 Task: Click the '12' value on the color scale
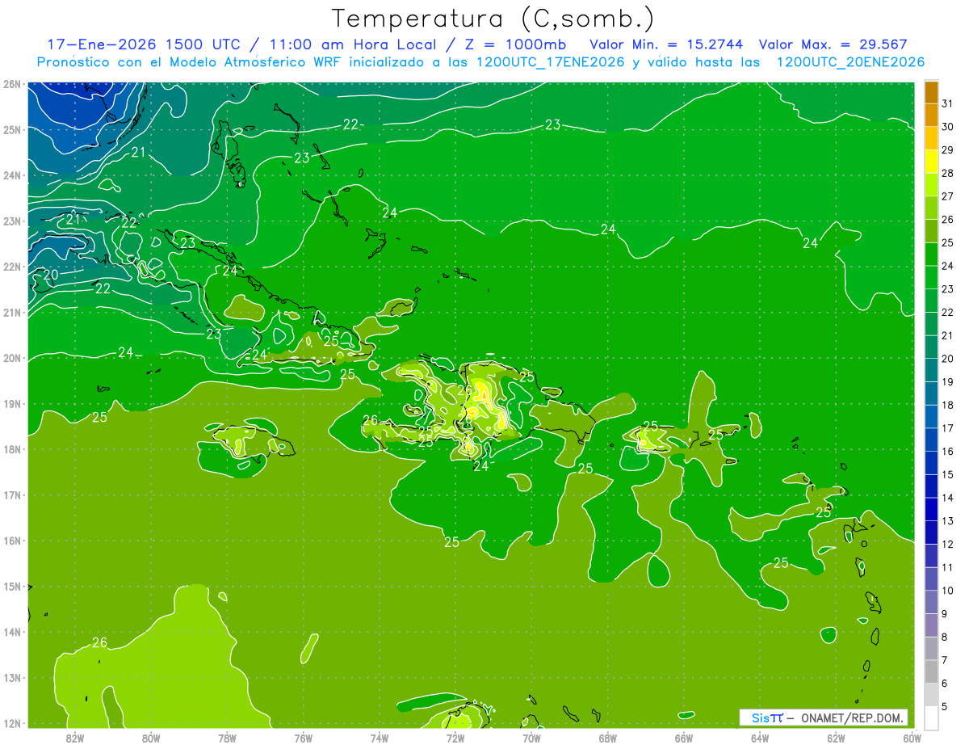pos(948,544)
